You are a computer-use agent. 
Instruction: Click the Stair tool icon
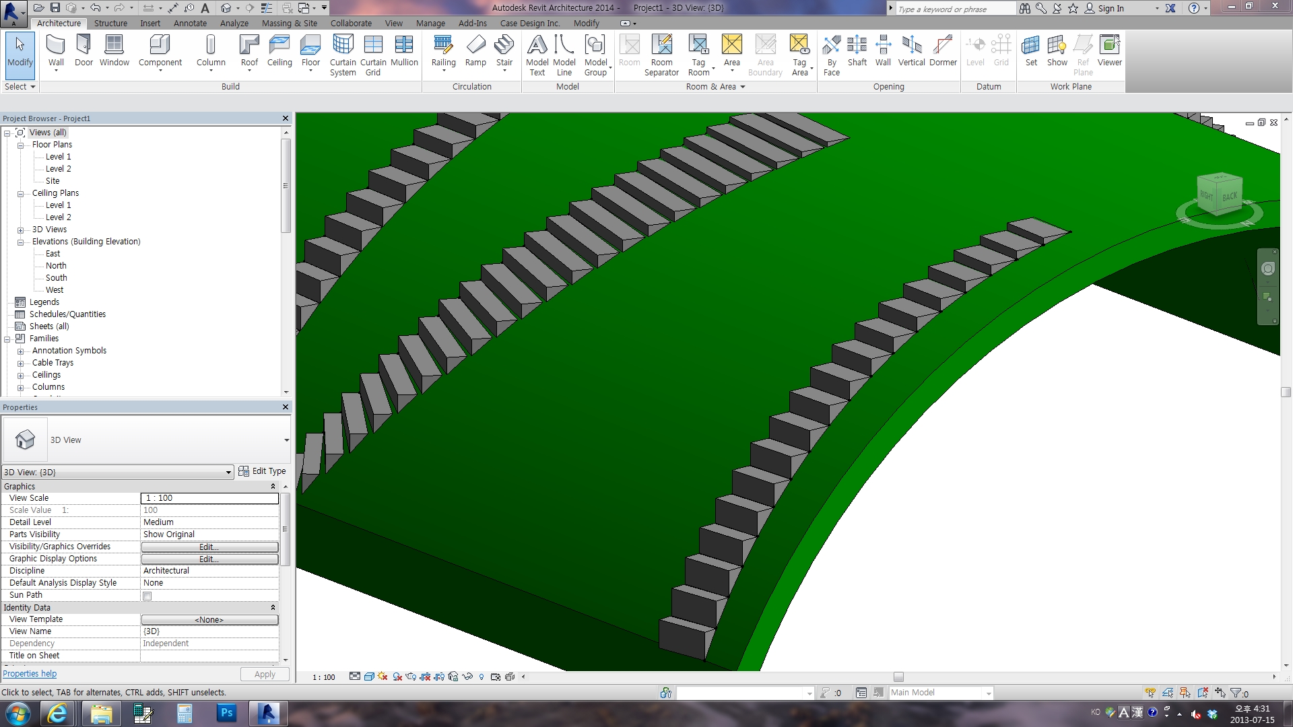(x=504, y=45)
